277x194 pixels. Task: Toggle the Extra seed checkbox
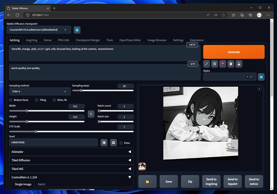[x=121, y=143]
